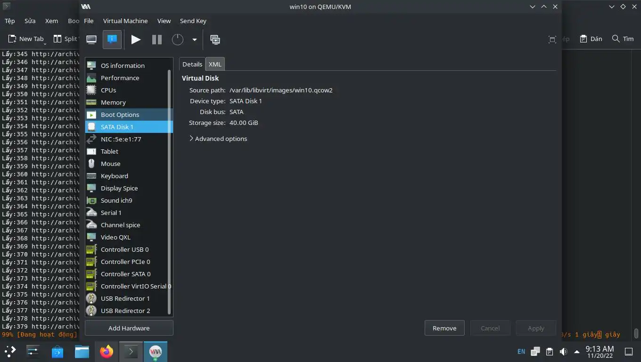Click the Add Hardware button
Screen dimensions: 641x362
pyautogui.click(x=129, y=328)
